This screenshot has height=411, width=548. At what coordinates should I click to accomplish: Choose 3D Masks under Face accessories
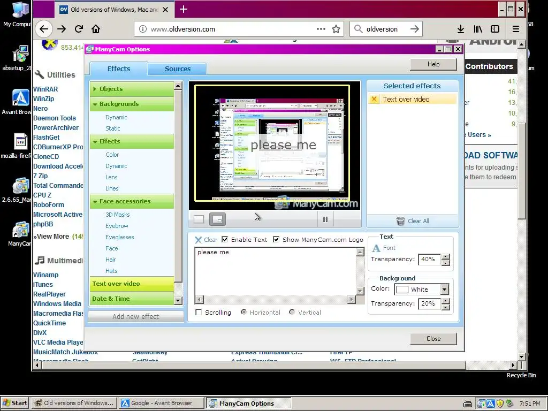[x=117, y=215]
